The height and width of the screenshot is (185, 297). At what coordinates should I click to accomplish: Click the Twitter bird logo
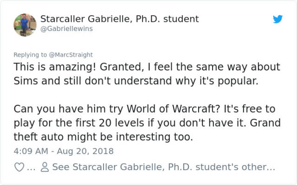pyautogui.click(x=278, y=19)
